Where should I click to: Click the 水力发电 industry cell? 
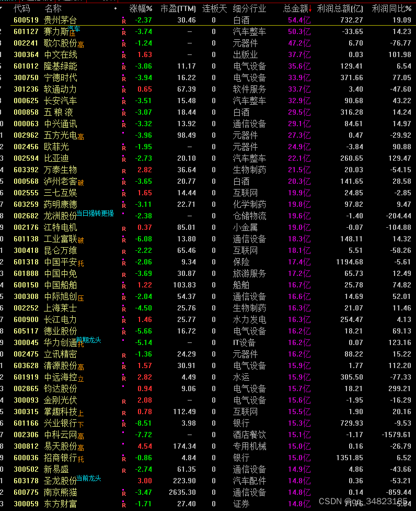[249, 320]
